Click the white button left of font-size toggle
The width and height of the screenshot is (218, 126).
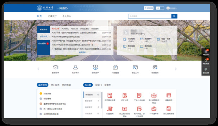tap(149, 8)
